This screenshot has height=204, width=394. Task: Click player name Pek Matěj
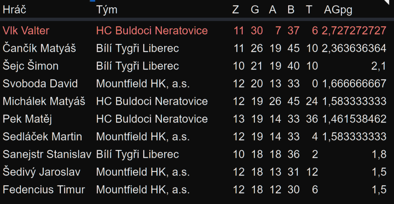click(x=27, y=119)
